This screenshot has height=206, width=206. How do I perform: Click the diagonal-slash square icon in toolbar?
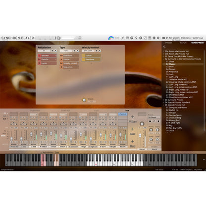pos(145,38)
